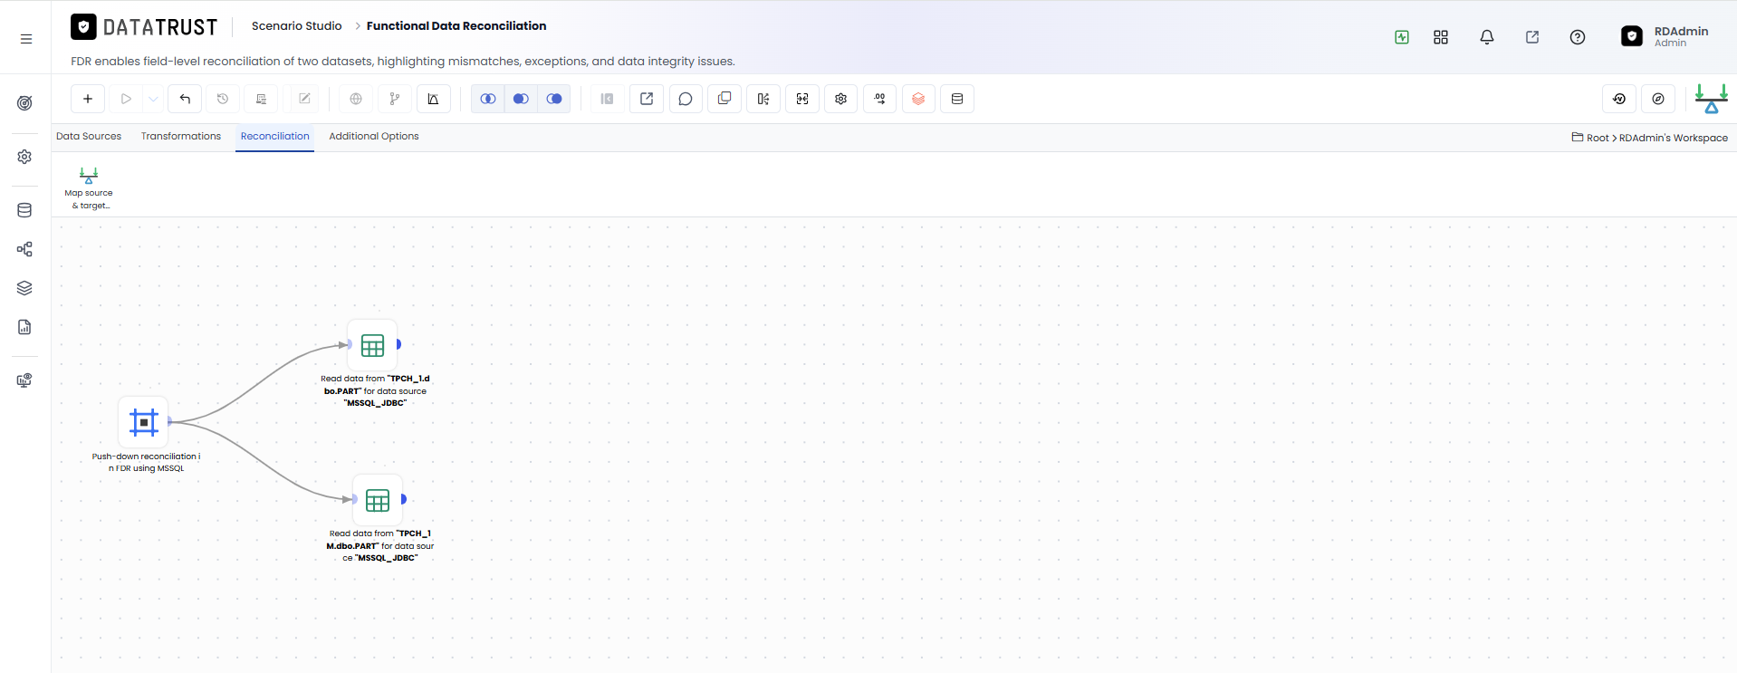Open the Data Sources tab
Screen dimensions: 1737x673
[89, 136]
